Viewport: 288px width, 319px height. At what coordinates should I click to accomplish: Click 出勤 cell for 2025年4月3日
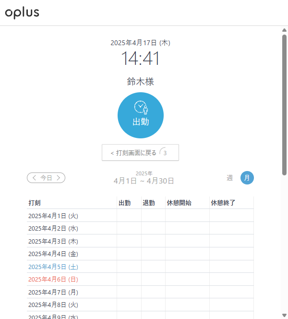click(x=129, y=241)
